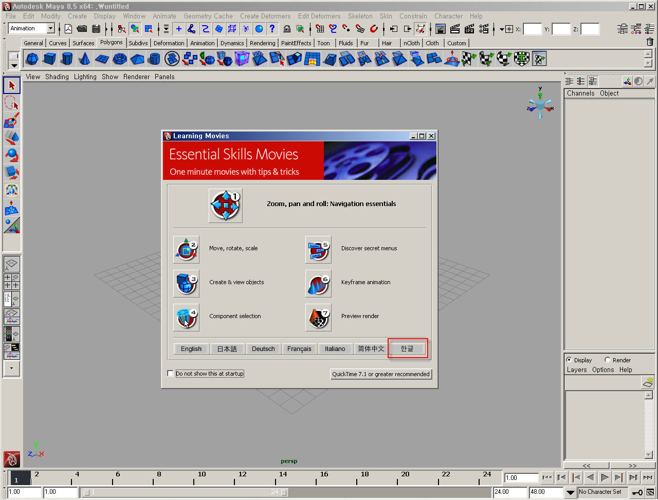Open the Keyframe animation movie button
This screenshot has height=500, width=658.
tap(318, 283)
